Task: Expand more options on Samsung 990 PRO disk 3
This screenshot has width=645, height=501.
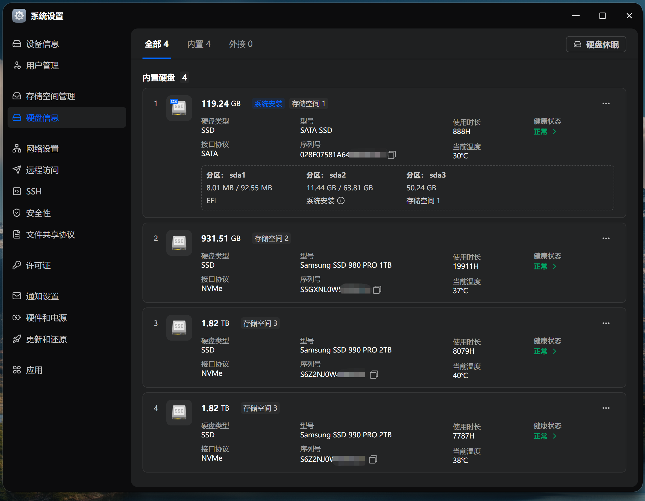Action: point(606,323)
